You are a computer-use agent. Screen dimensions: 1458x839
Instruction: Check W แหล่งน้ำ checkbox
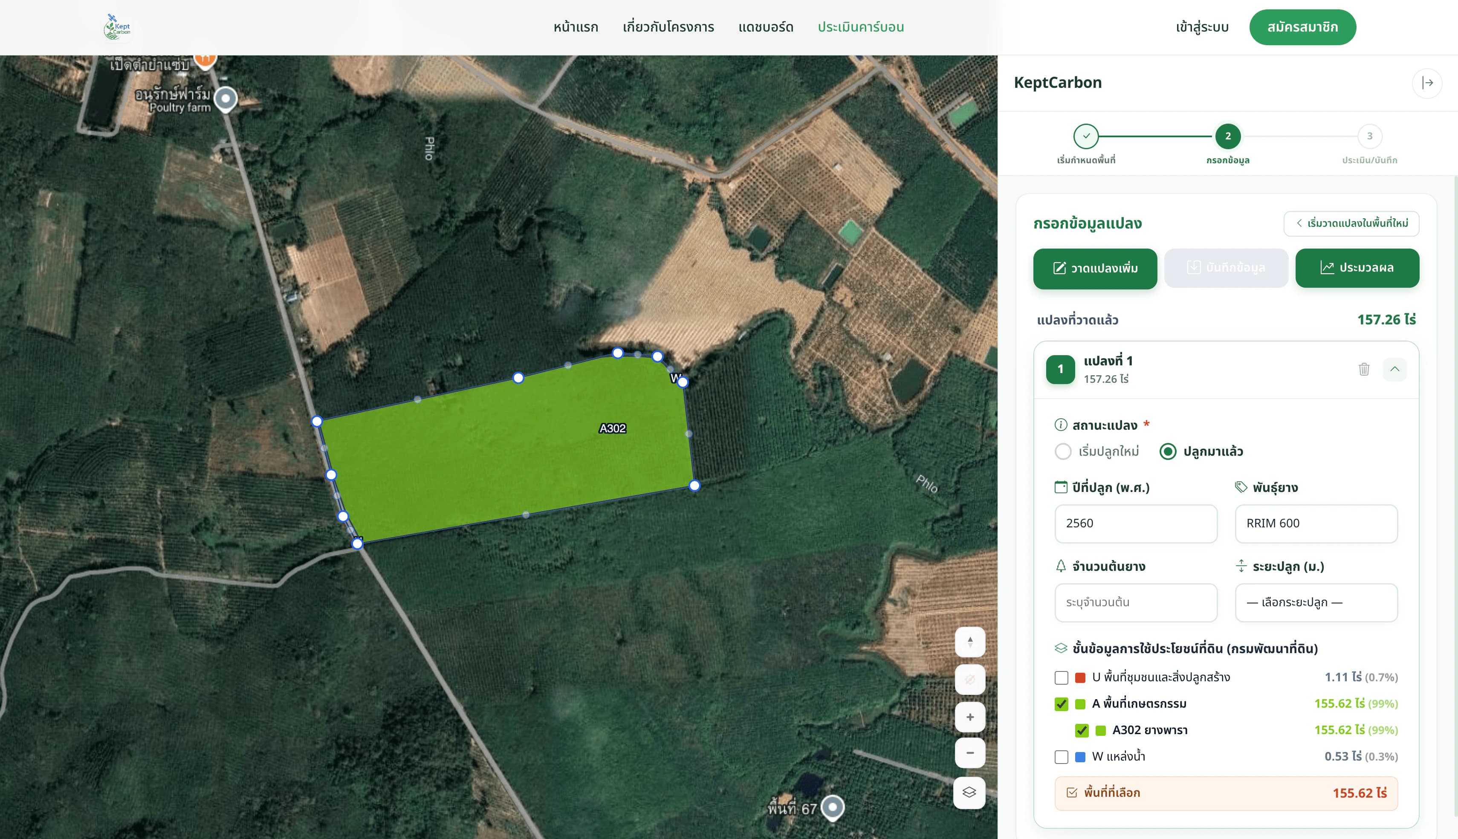(x=1061, y=757)
